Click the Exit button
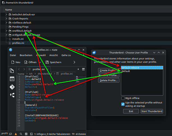This screenshot has height=136, width=172. coord(131,111)
